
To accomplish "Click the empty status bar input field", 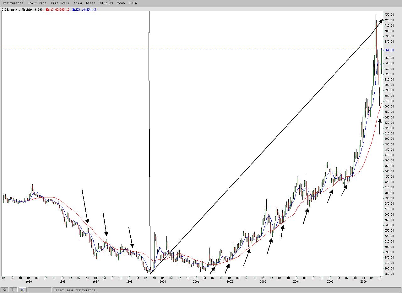I will 39,290.
